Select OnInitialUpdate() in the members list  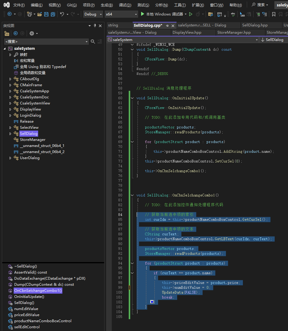(29, 297)
